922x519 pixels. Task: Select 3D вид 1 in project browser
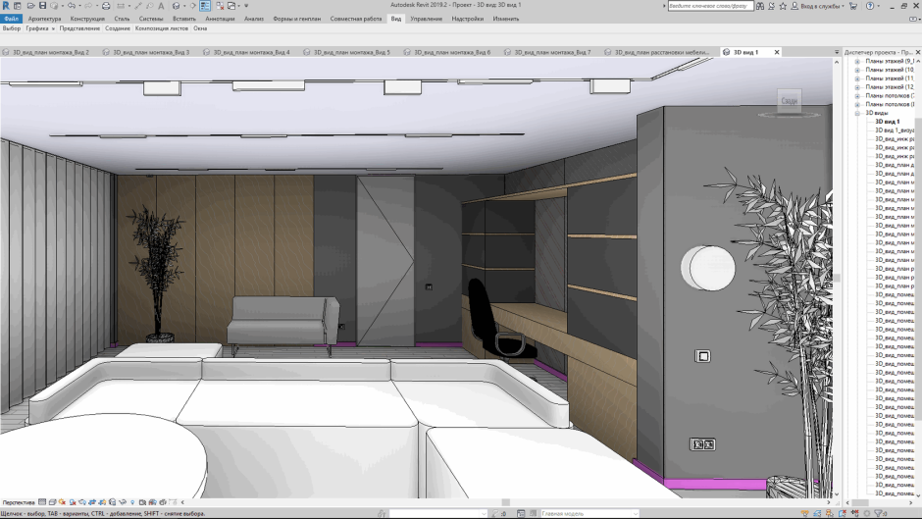click(x=887, y=122)
